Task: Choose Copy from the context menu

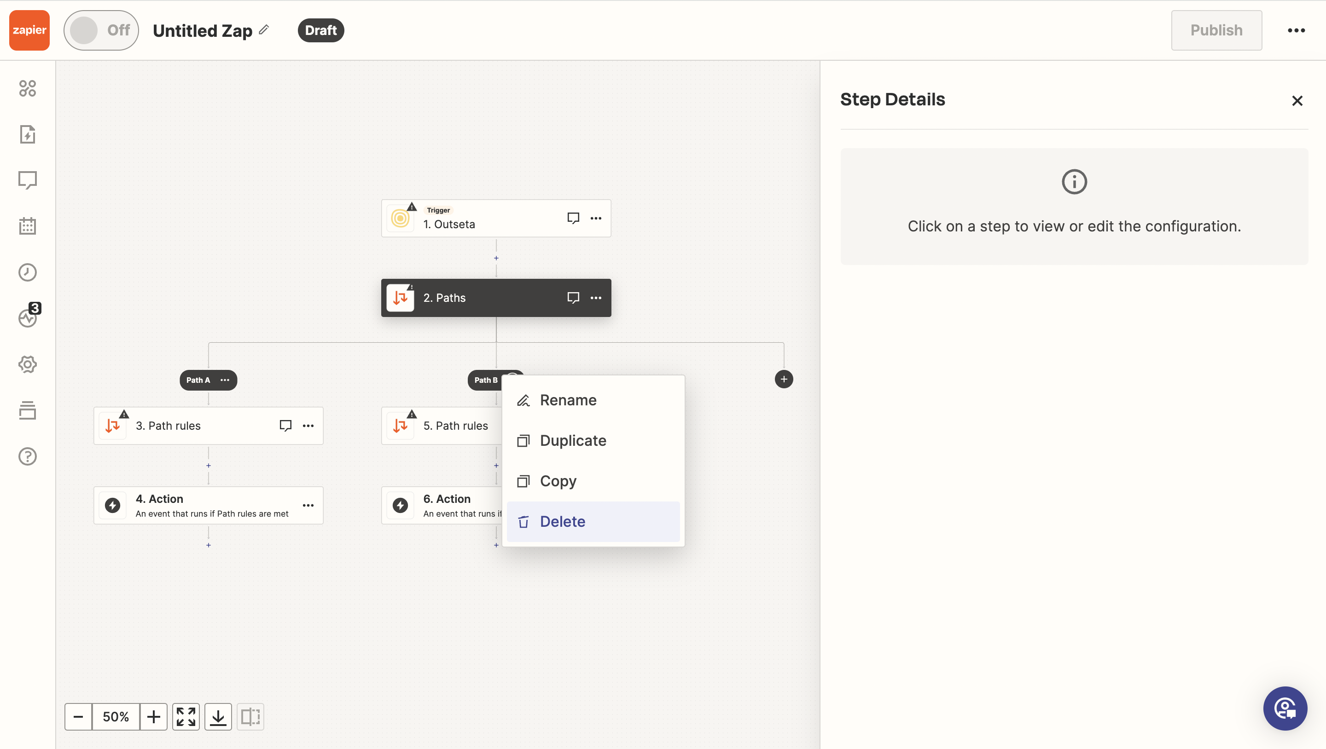Action: (593, 481)
